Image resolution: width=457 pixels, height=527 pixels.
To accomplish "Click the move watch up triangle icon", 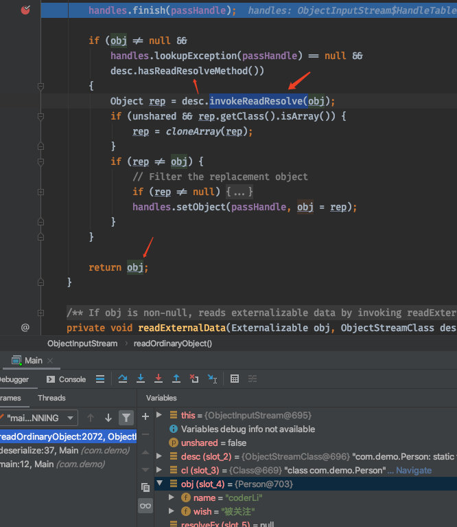I will 145,452.
